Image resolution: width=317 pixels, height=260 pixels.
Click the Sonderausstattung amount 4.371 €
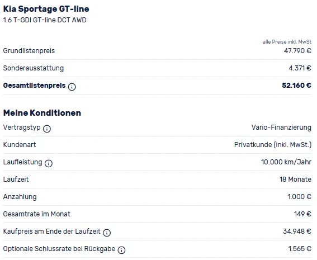click(300, 68)
